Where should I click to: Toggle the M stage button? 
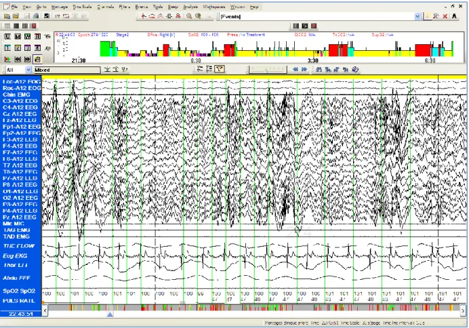pos(18,37)
